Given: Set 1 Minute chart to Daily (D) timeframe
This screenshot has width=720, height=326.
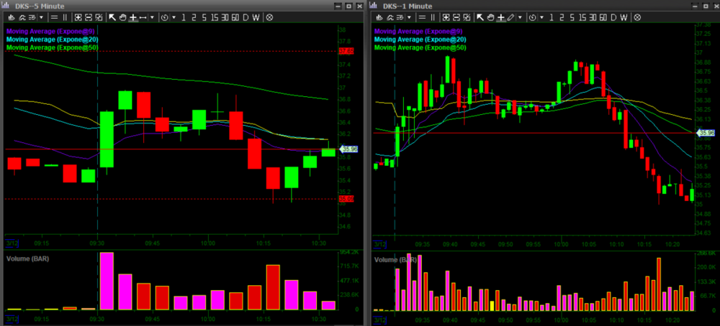Looking at the screenshot, I should (612, 17).
